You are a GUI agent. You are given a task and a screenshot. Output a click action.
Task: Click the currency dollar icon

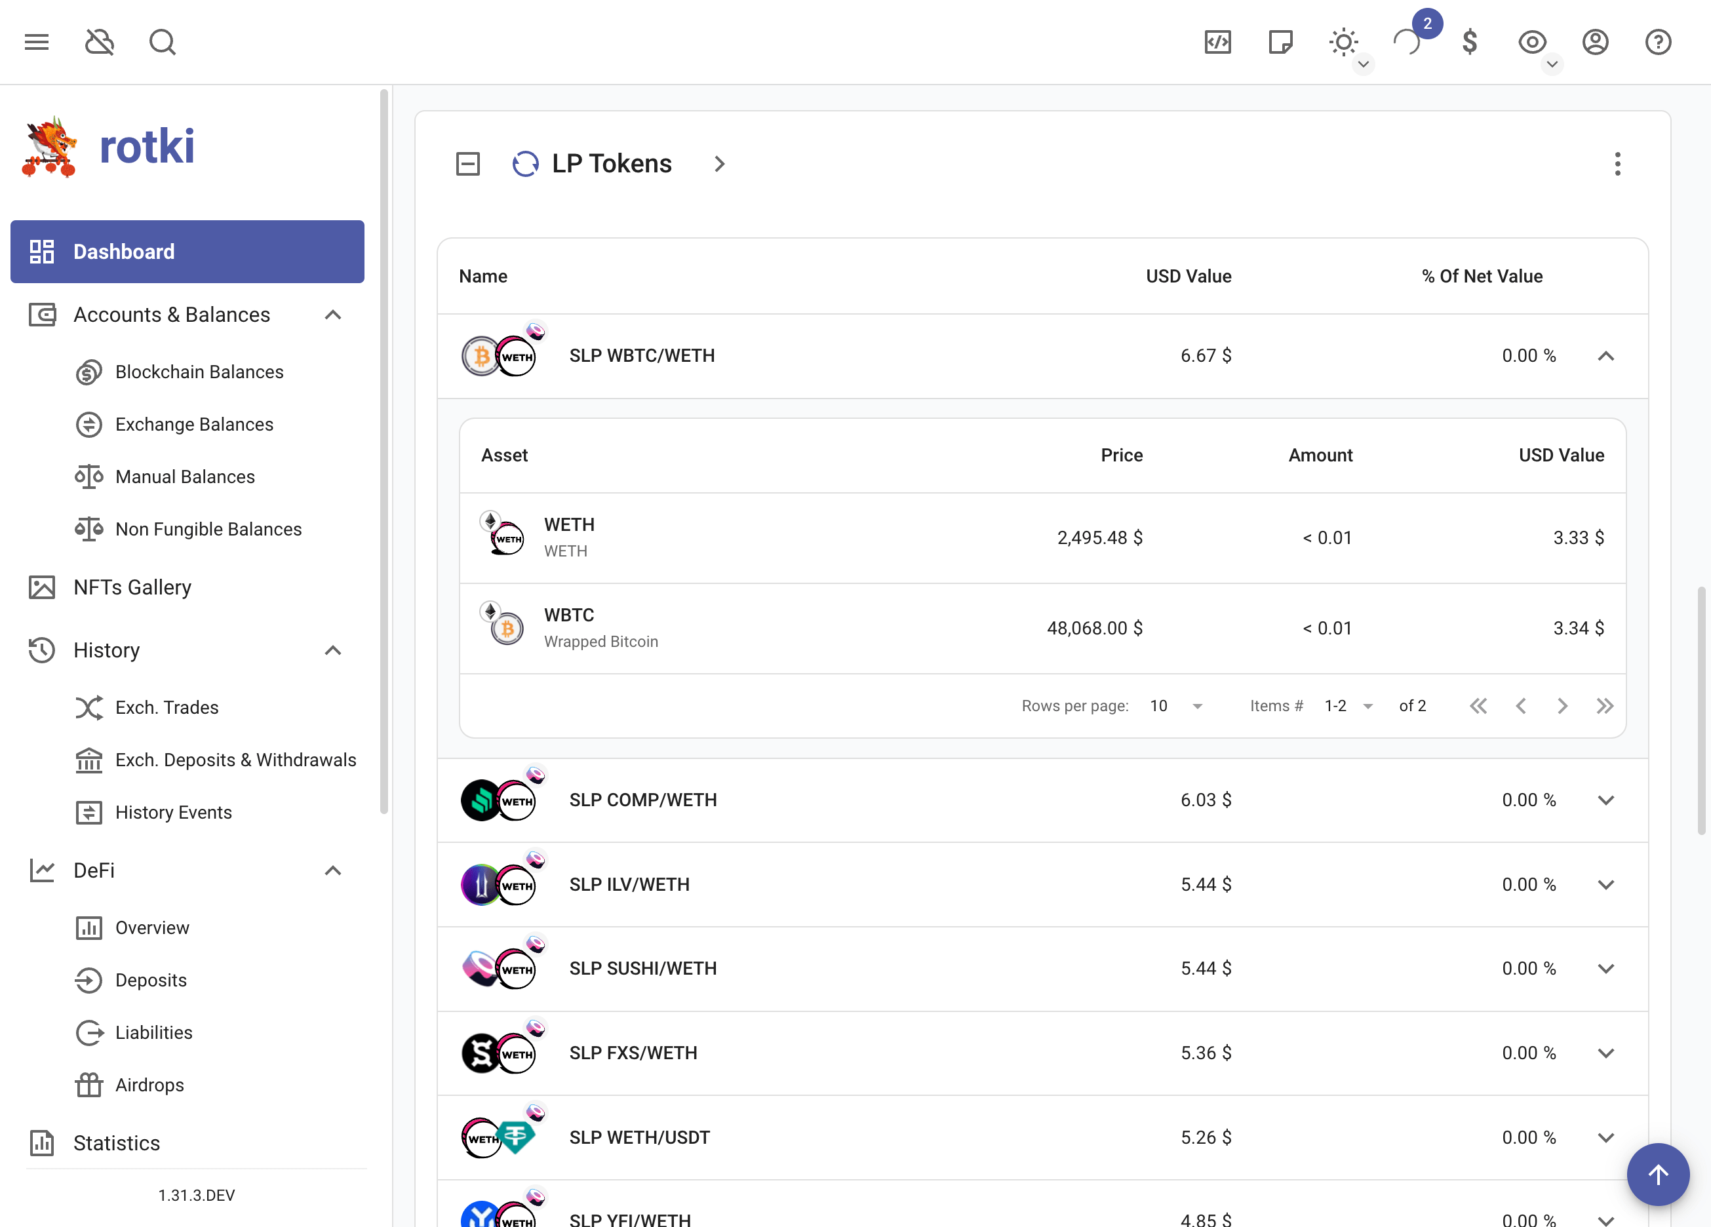point(1470,41)
